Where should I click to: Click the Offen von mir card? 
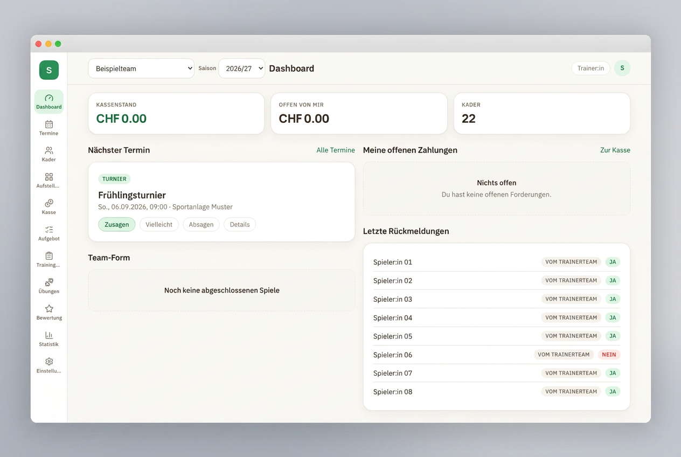pos(359,114)
